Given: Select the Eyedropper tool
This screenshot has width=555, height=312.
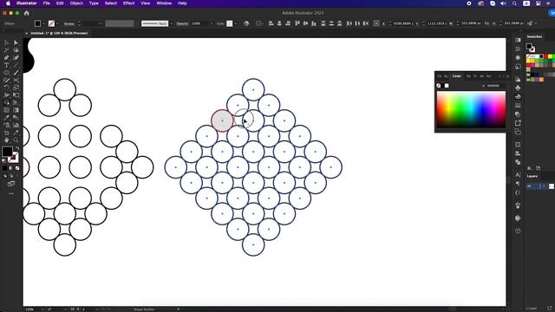Looking at the screenshot, I should click(6, 118).
